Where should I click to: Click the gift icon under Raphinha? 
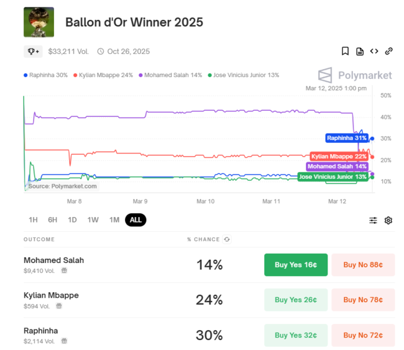[x=64, y=341]
